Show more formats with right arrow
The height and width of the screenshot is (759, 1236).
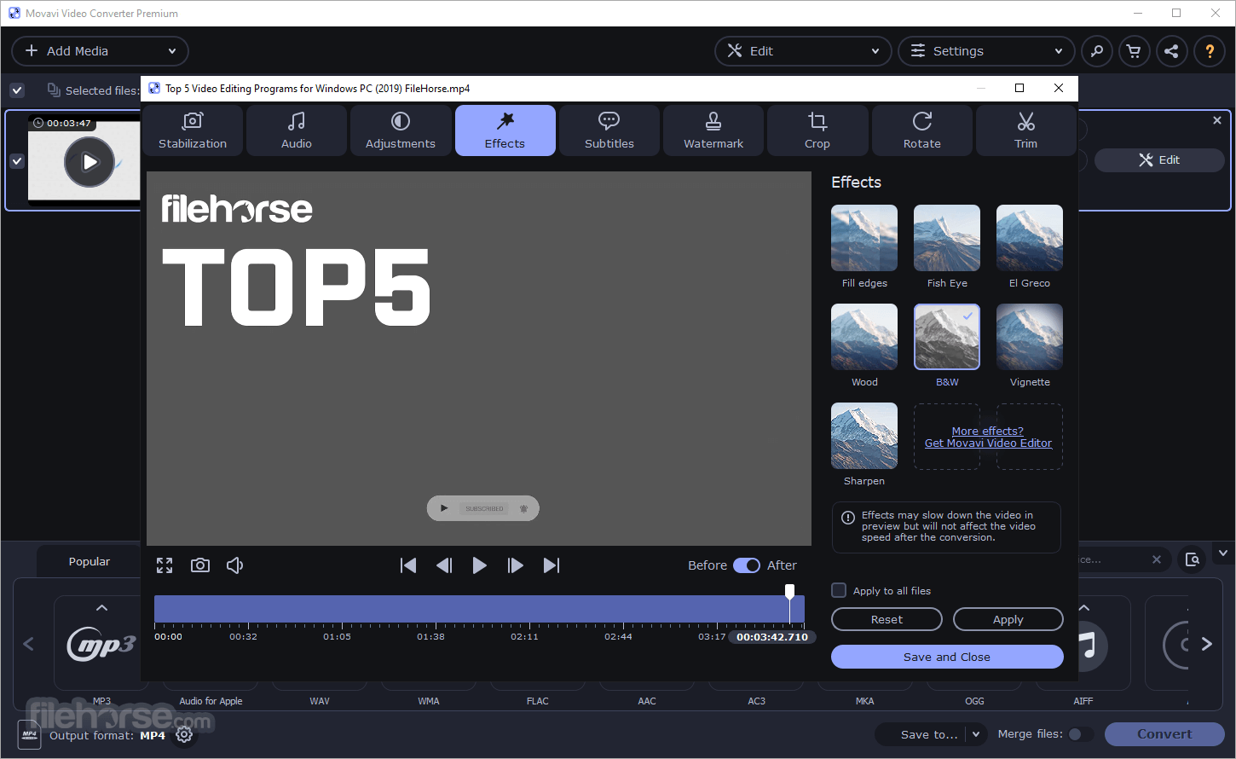pos(1206,644)
